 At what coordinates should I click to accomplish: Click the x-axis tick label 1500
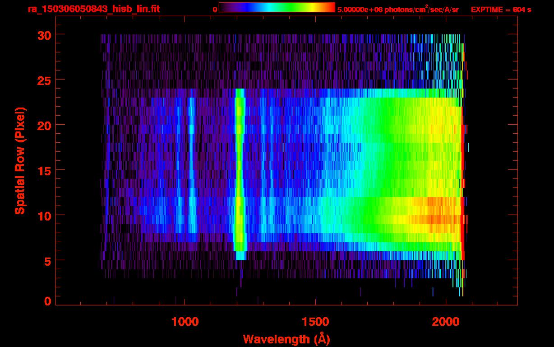tap(315, 322)
